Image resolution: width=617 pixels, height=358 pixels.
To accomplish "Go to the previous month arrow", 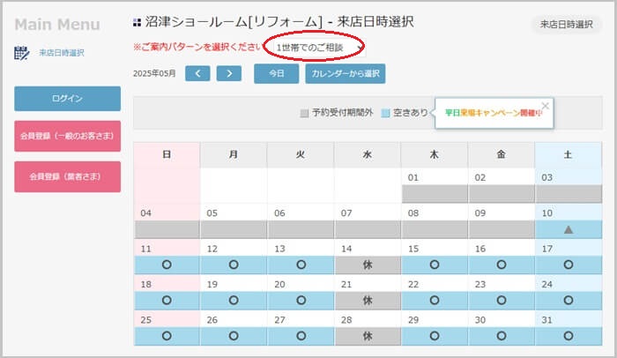I will coord(197,74).
